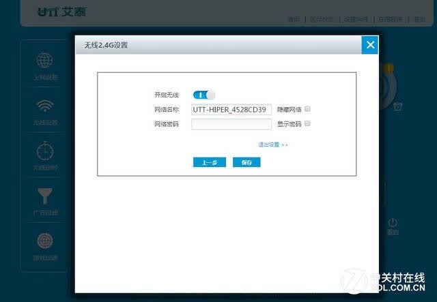Click the 保存 save button

pyautogui.click(x=246, y=162)
